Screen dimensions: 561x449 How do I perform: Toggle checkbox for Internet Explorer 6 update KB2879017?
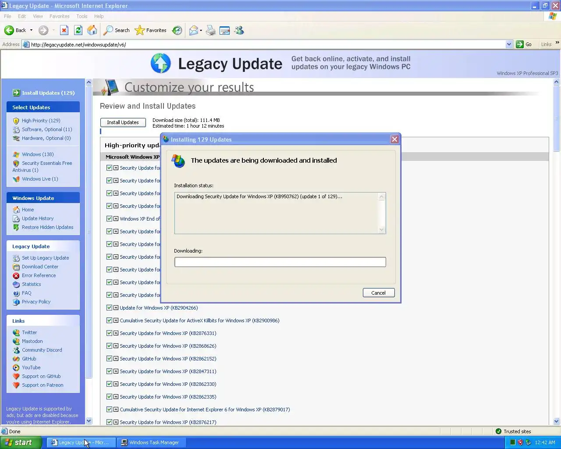pos(109,410)
